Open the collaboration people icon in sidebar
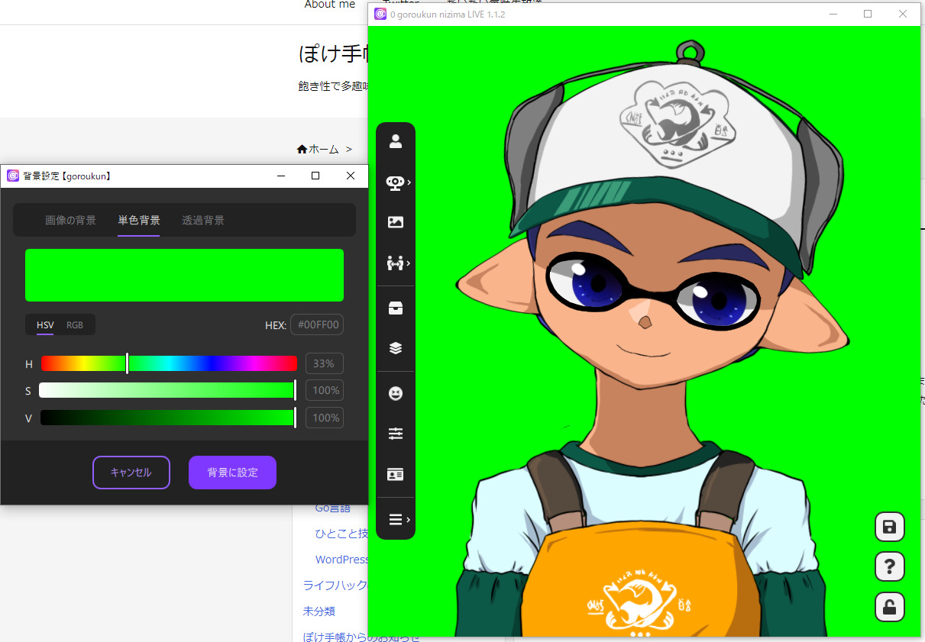This screenshot has width=925, height=642. tap(396, 263)
